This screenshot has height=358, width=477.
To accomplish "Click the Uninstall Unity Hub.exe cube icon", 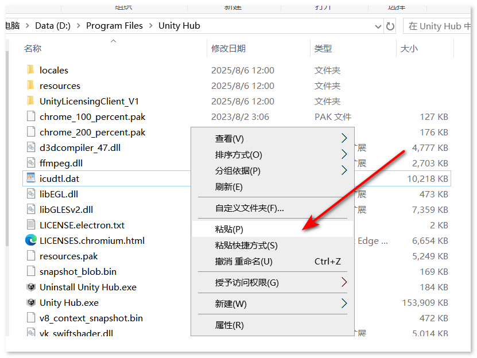I will click(31, 287).
